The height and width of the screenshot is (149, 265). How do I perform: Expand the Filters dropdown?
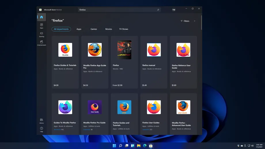tap(188, 21)
